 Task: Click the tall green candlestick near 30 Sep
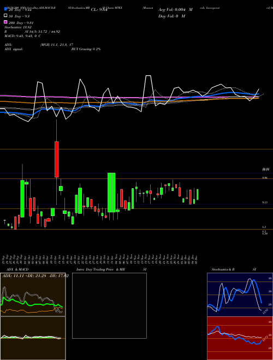pyautogui.click(x=22, y=199)
